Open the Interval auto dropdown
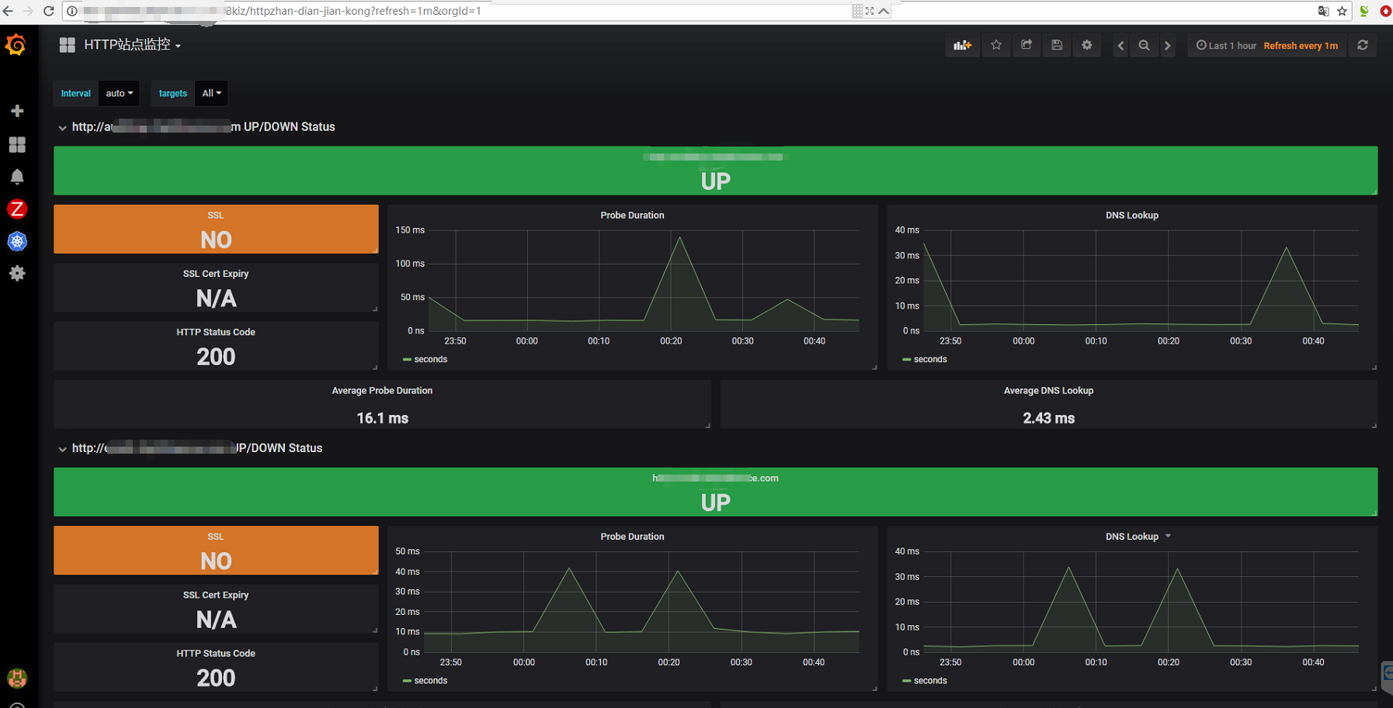 (x=120, y=93)
